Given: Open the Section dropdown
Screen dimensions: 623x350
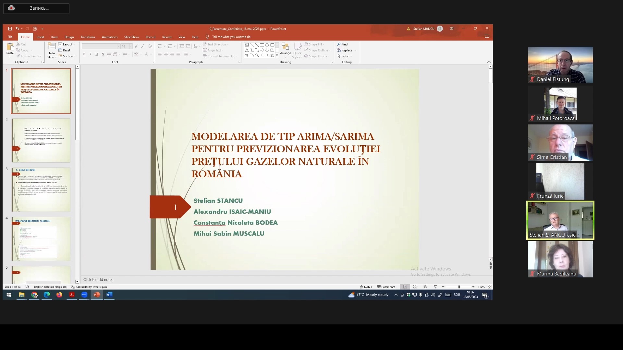Looking at the screenshot, I should 67,56.
